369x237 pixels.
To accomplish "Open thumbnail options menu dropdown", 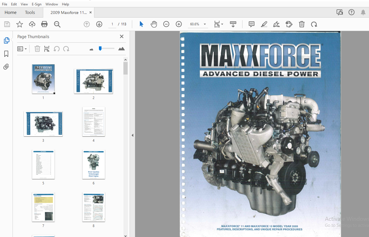I will 22,49.
